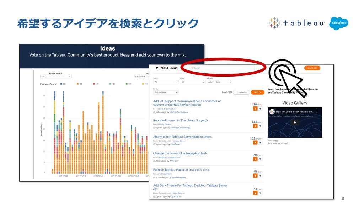The width and height of the screenshot is (364, 205).
Task: Downvote the Amazon Athena connector idea
Action: tap(260, 109)
